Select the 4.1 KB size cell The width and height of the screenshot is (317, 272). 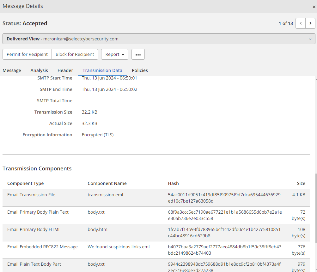[299, 195]
